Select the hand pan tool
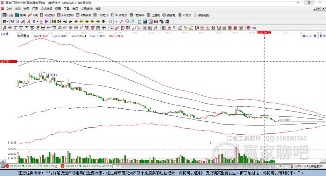The height and width of the screenshot is (176, 326). [x=110, y=22]
